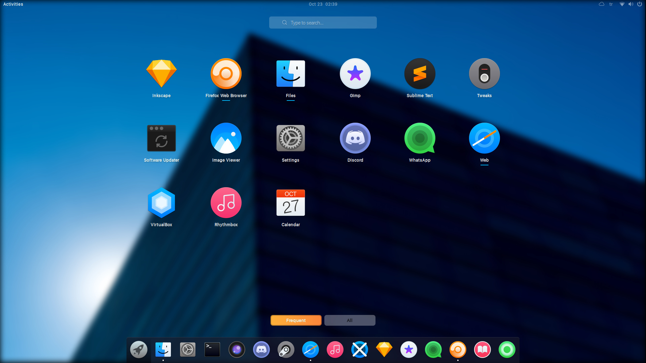Open the tr keyboard layout menu

611,4
